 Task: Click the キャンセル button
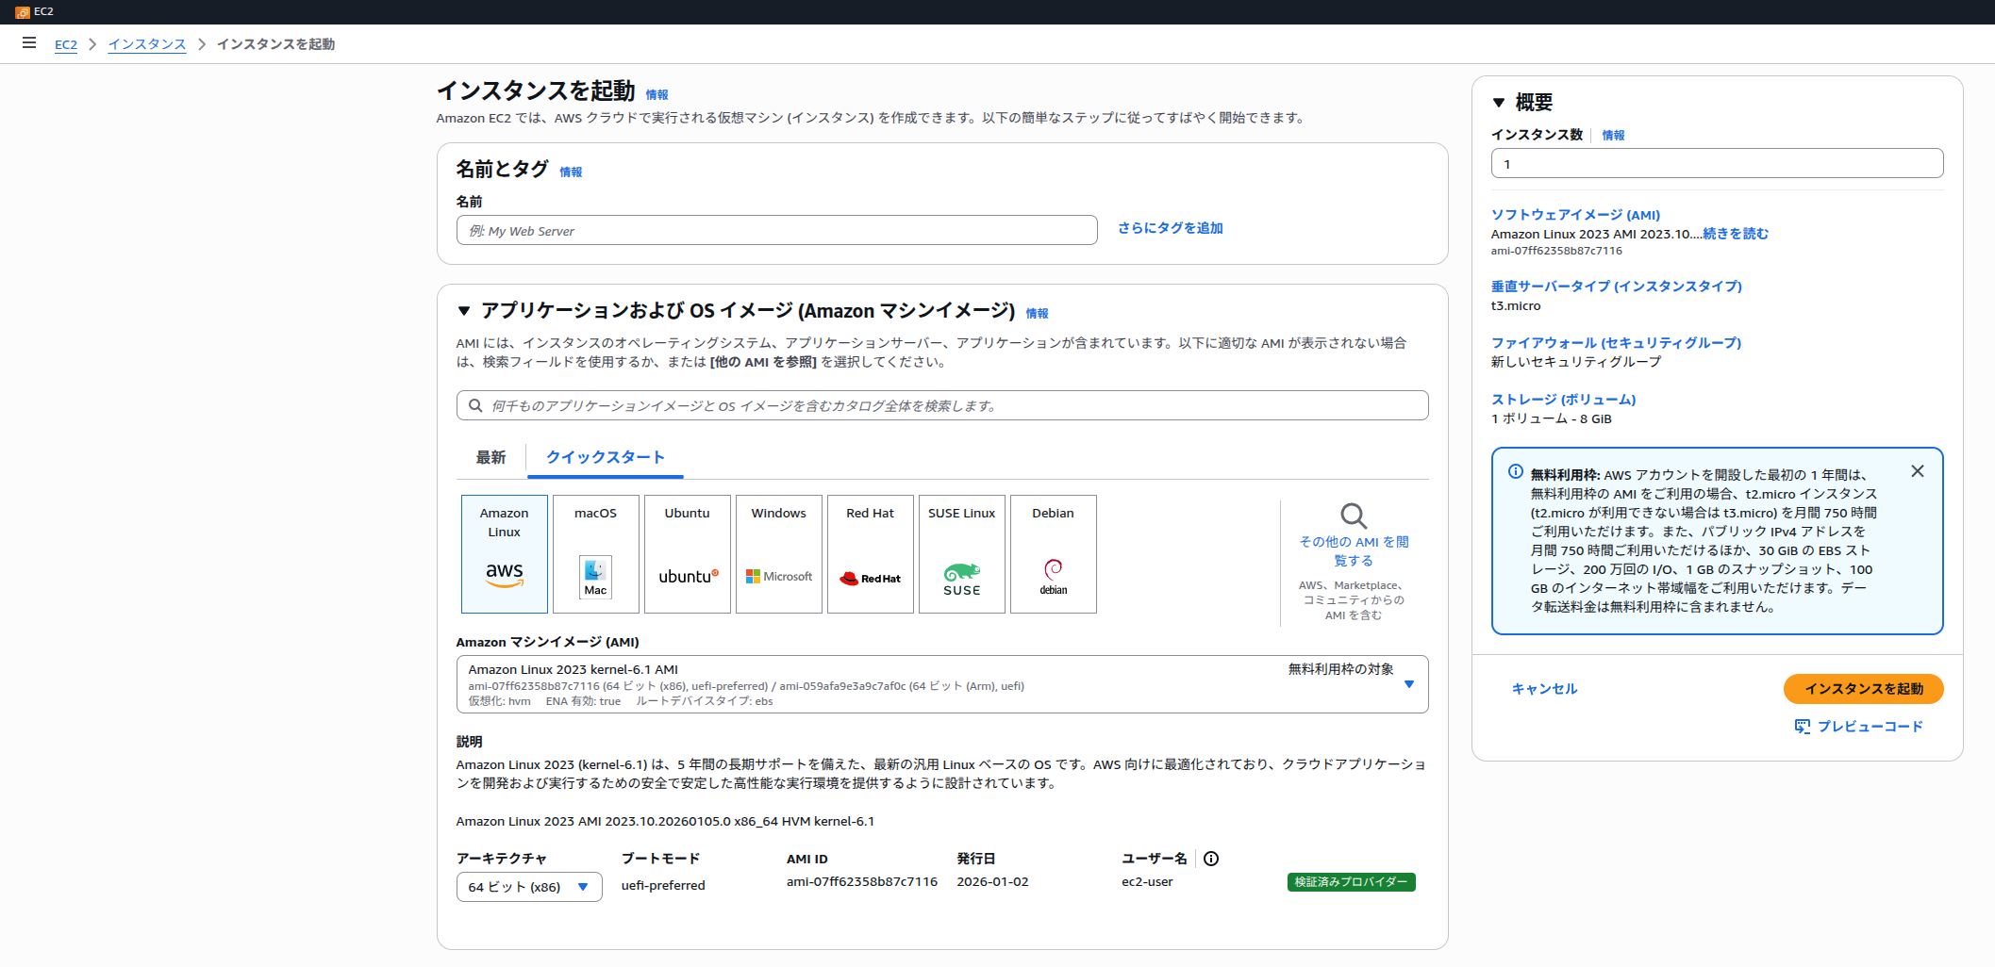pos(1544,689)
